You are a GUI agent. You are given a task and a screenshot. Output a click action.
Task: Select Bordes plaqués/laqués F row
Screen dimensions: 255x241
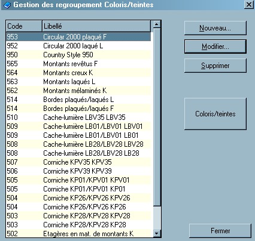click(x=78, y=109)
